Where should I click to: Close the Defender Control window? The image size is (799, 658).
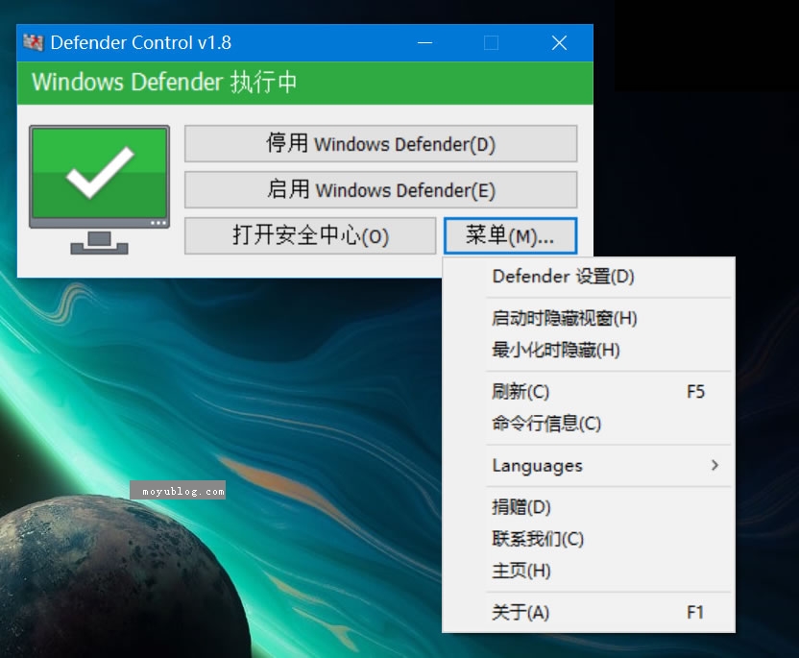point(560,43)
